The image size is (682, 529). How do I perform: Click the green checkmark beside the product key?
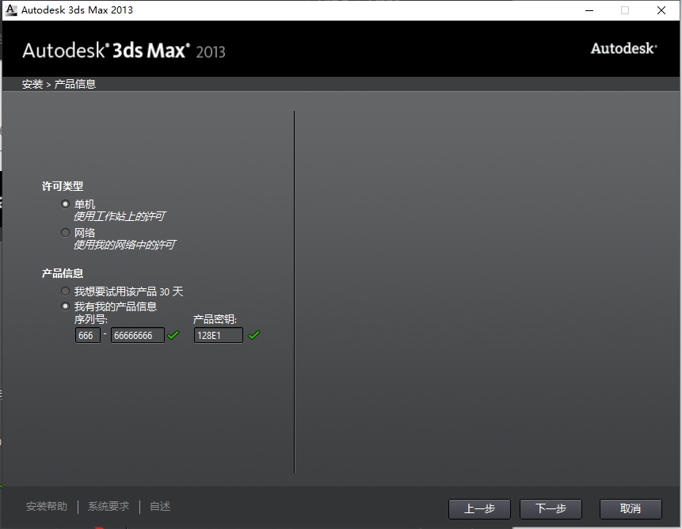click(x=253, y=335)
